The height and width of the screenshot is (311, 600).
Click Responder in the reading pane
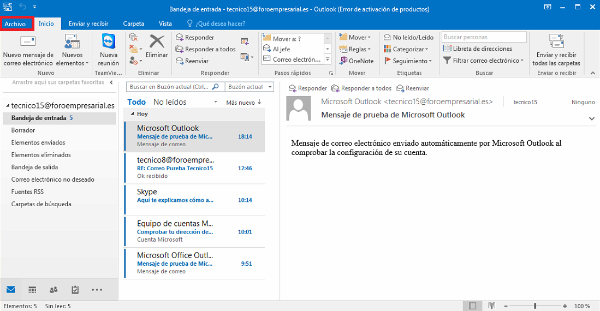point(308,88)
